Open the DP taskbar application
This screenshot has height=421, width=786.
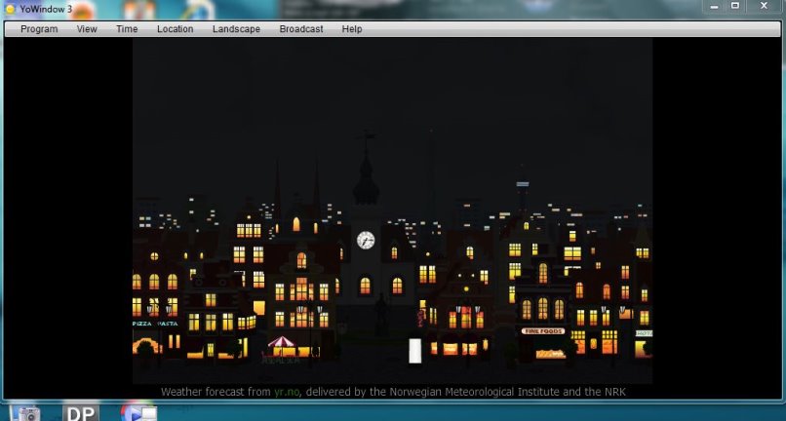[x=81, y=413]
